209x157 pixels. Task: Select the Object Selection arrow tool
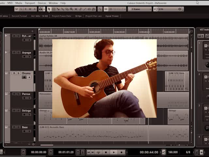[x=49, y=9]
